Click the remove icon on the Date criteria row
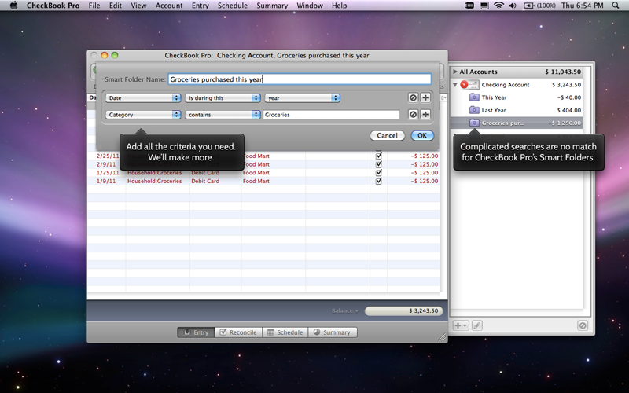This screenshot has height=393, width=629. [414, 97]
